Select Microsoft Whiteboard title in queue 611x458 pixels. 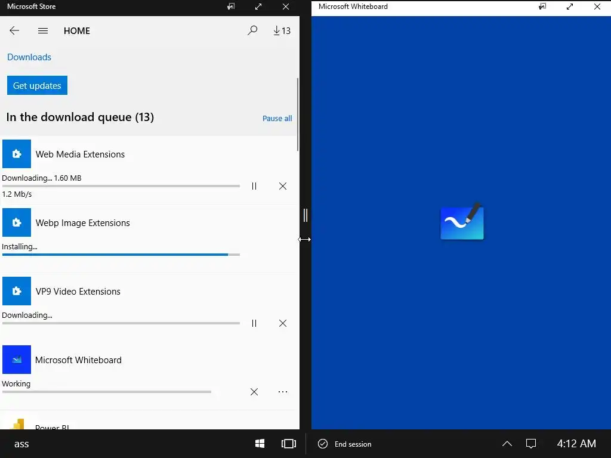[78, 360]
